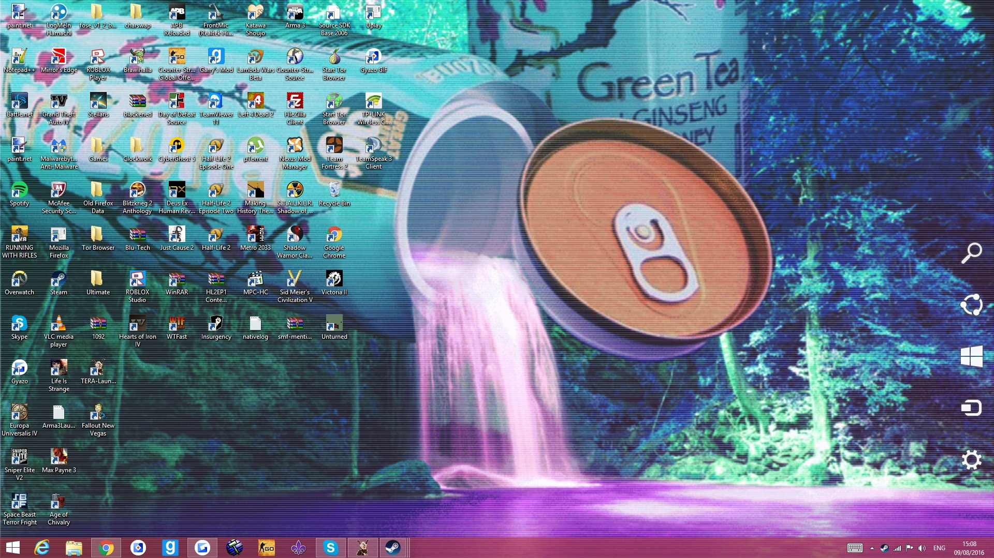The width and height of the screenshot is (994, 558).
Task: Open the Share charm
Action: tap(972, 305)
